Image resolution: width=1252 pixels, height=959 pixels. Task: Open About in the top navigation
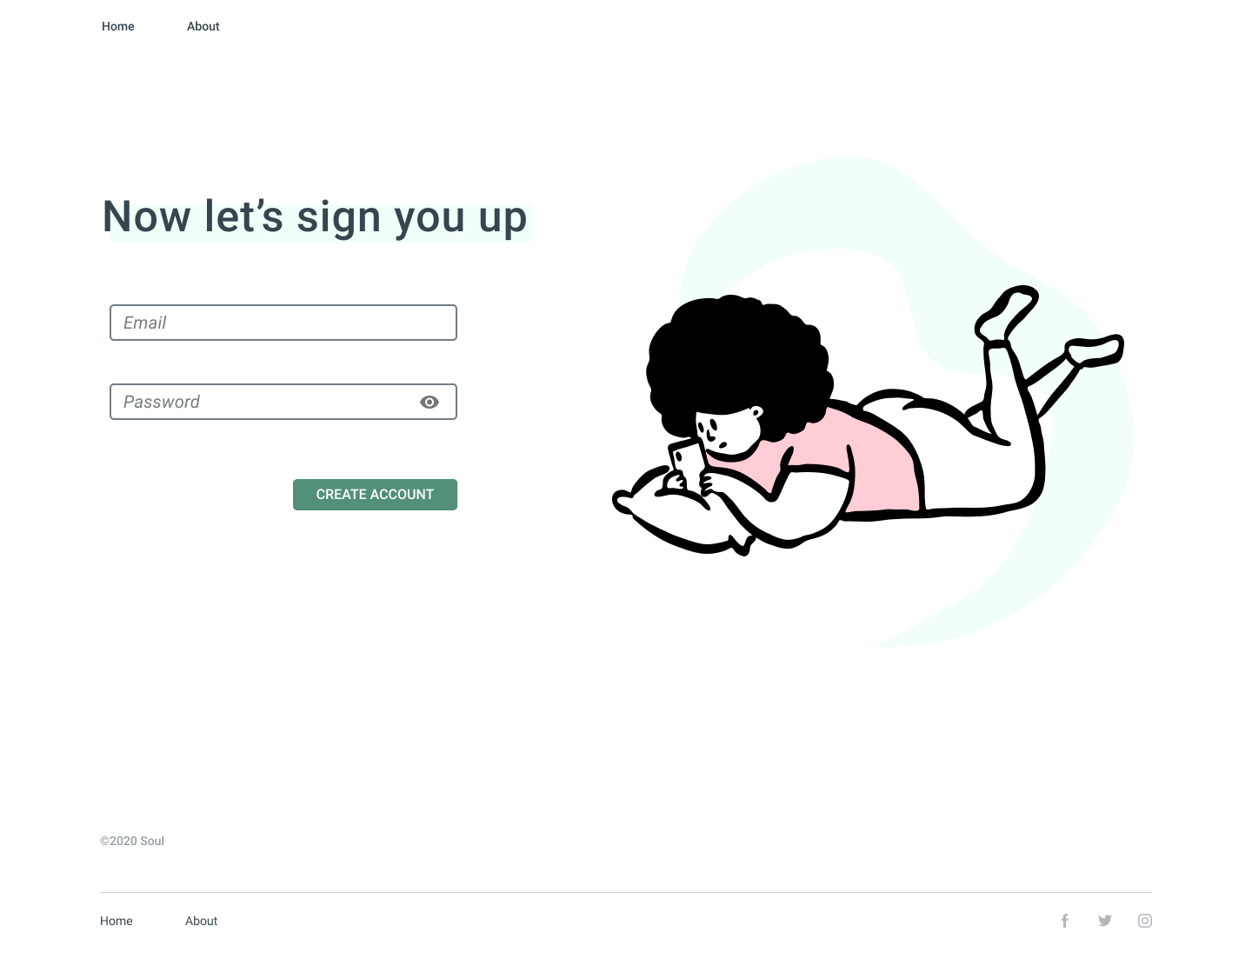pyautogui.click(x=203, y=26)
